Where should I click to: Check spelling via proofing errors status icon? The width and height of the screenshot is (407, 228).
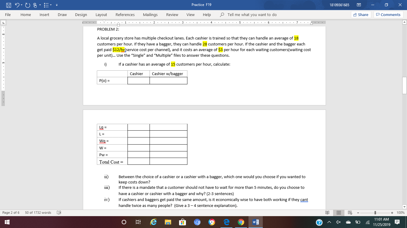click(x=58, y=213)
